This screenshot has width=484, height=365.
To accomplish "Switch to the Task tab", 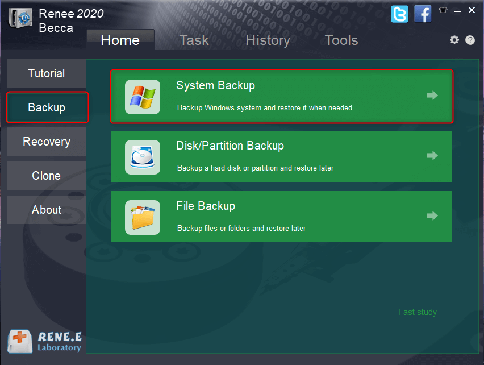I will (194, 40).
